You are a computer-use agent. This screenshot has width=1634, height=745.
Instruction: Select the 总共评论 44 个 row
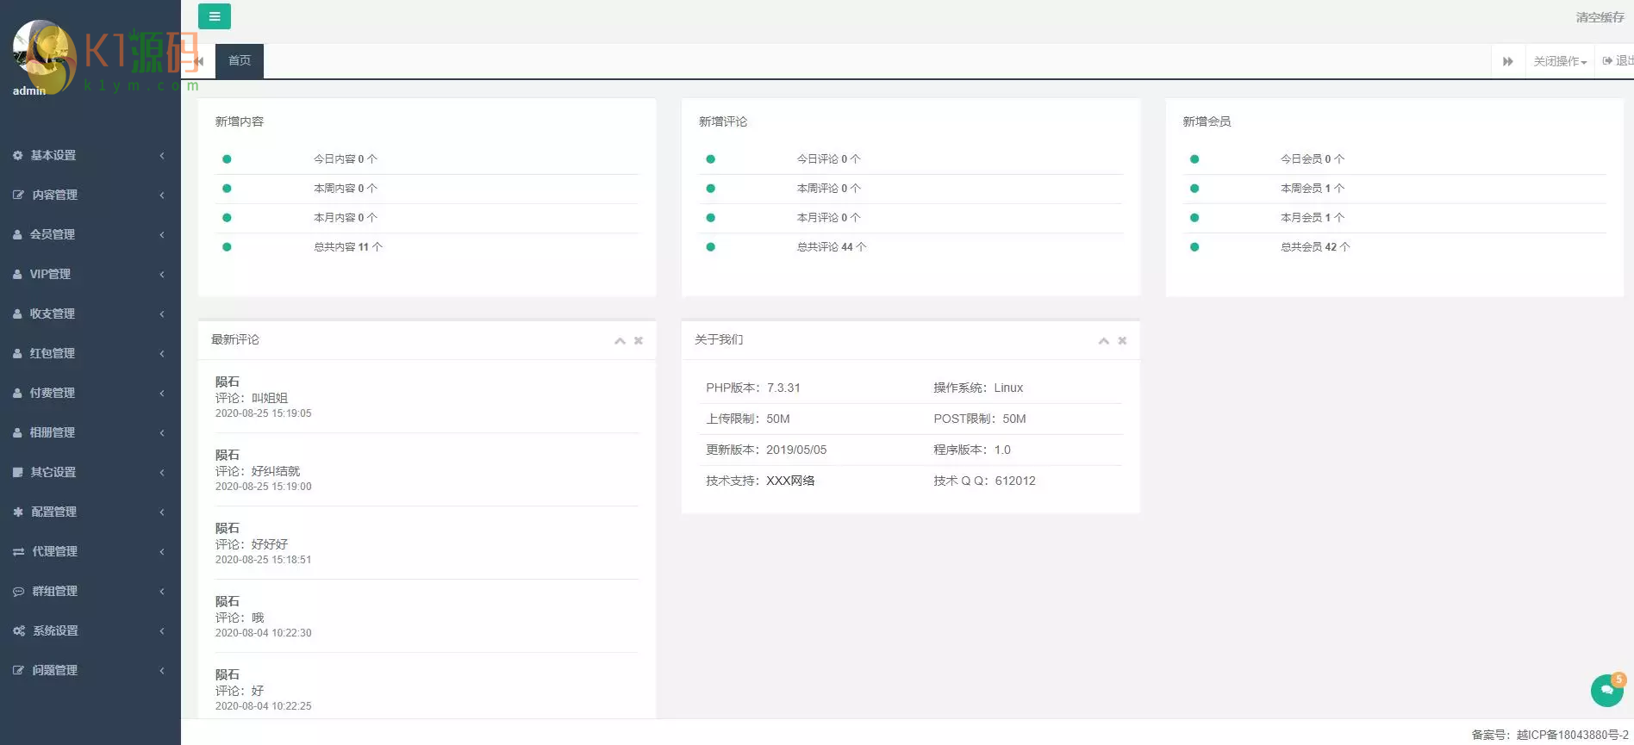pyautogui.click(x=910, y=247)
